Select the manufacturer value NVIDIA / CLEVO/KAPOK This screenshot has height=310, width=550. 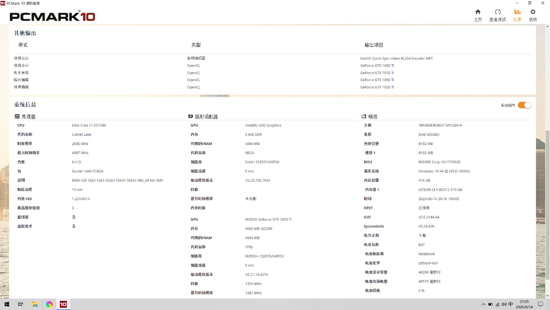[265, 256]
